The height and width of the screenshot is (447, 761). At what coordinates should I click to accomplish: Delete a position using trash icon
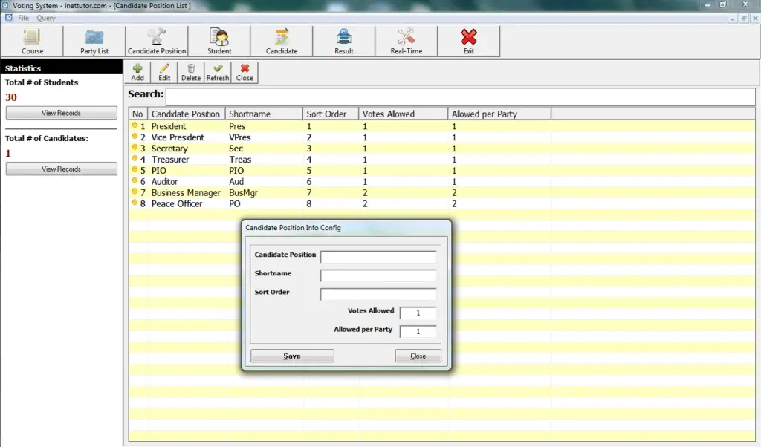tap(190, 72)
